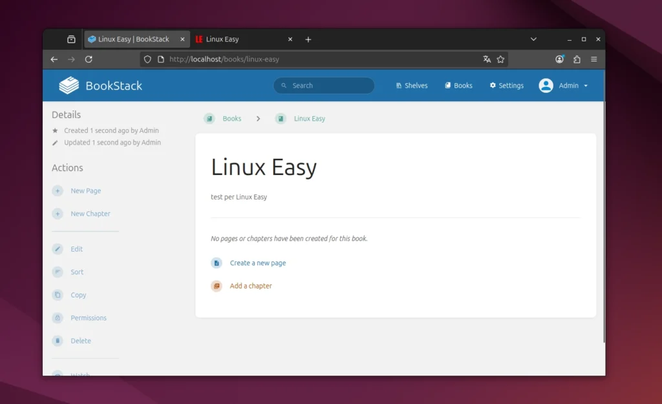The image size is (662, 404).
Task: Open the Permissions lock icon
Action: click(x=58, y=318)
